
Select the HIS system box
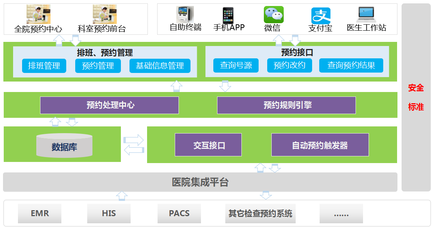pyautogui.click(x=109, y=214)
